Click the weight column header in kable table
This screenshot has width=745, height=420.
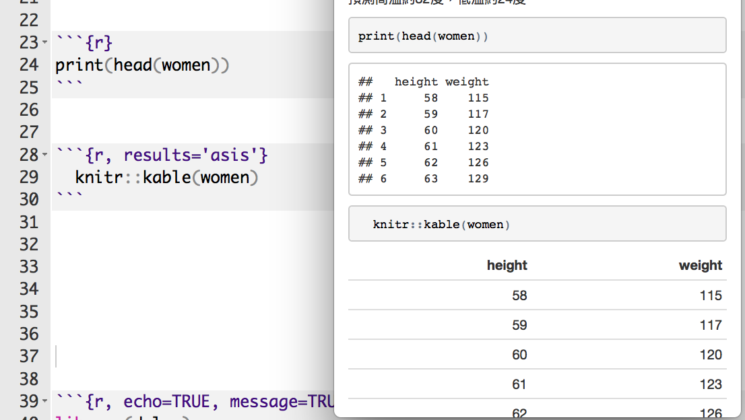[x=701, y=265]
